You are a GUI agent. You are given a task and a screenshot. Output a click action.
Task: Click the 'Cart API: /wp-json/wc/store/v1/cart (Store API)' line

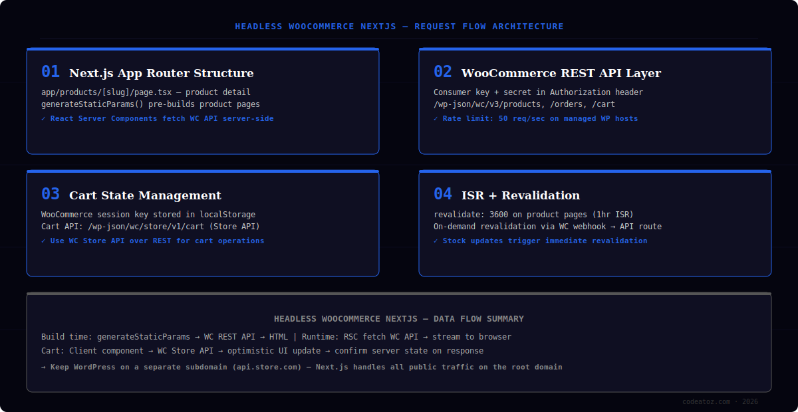tap(150, 227)
